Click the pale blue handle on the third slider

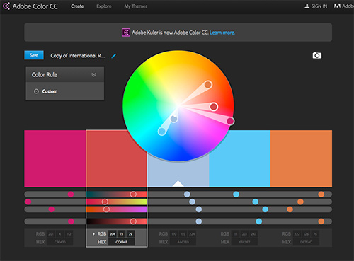pos(199,209)
